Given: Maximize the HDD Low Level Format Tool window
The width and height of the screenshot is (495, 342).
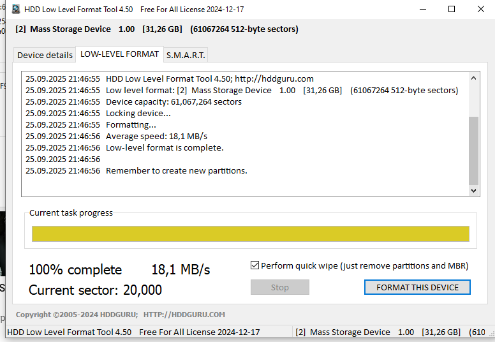Looking at the screenshot, I should click(x=452, y=9).
